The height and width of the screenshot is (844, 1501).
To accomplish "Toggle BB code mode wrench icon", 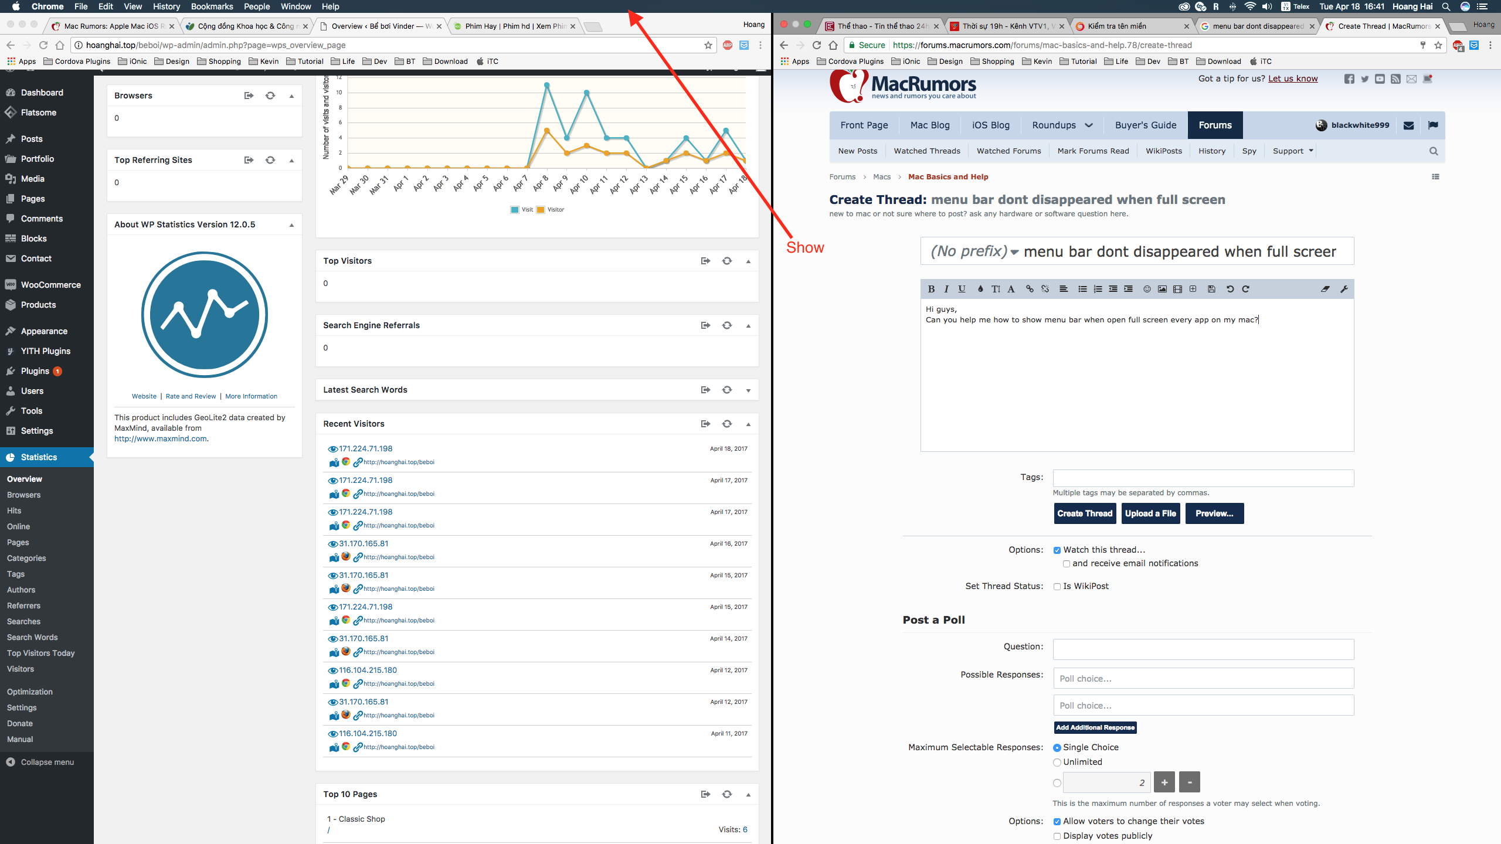I will 1344,289.
